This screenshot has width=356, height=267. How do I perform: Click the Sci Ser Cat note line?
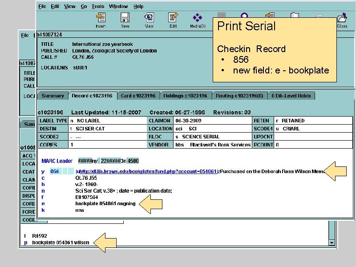pyautogui.click(x=124, y=191)
